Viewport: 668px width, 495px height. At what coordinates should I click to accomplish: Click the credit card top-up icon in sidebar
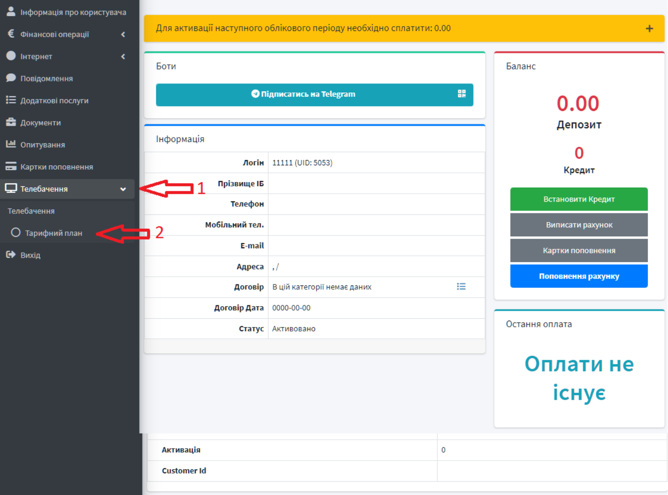pos(10,166)
